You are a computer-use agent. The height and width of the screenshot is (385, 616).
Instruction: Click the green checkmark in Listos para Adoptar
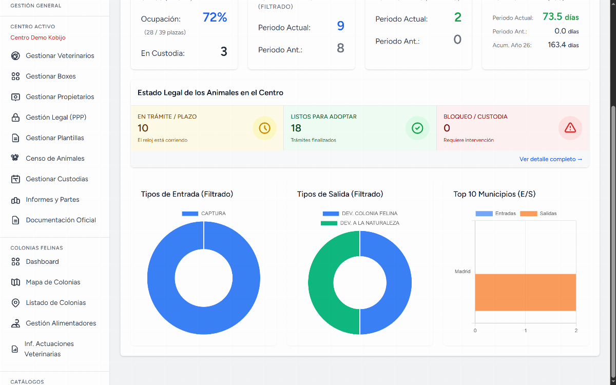coord(417,128)
